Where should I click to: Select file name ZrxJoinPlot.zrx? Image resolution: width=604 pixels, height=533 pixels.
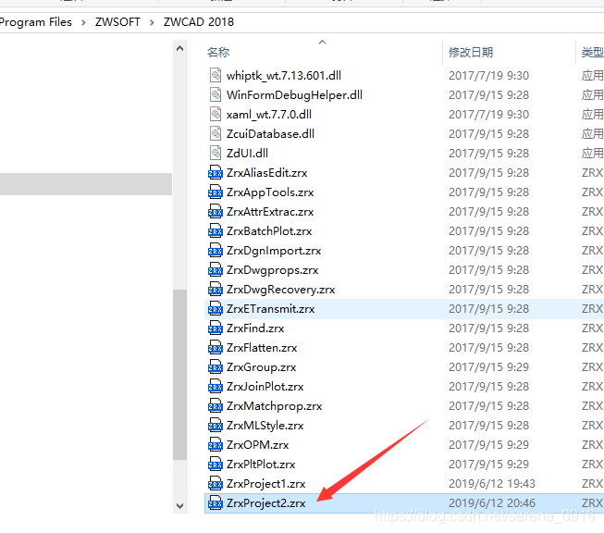point(265,386)
